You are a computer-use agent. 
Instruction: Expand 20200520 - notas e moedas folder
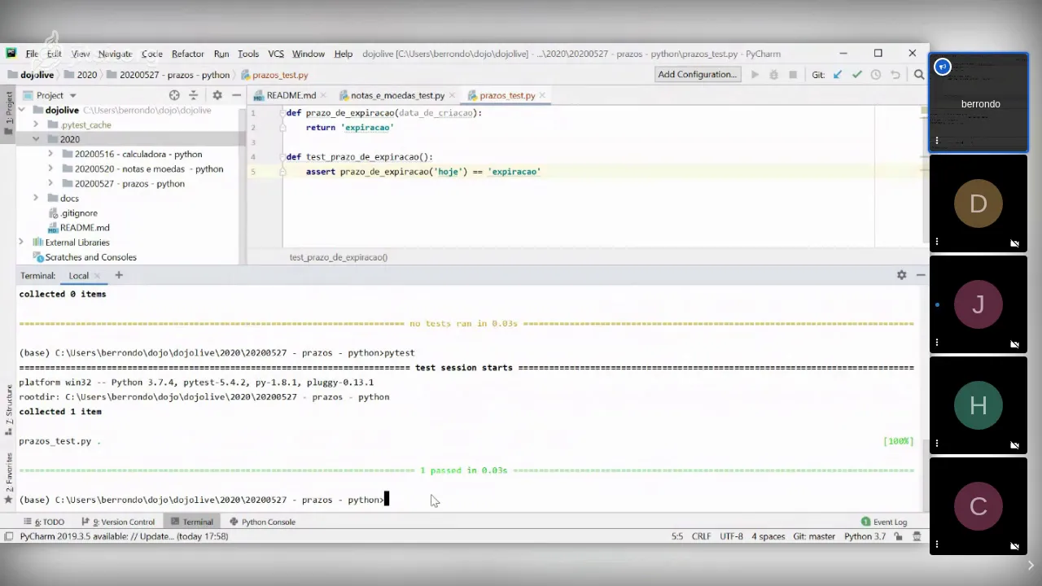coord(50,168)
